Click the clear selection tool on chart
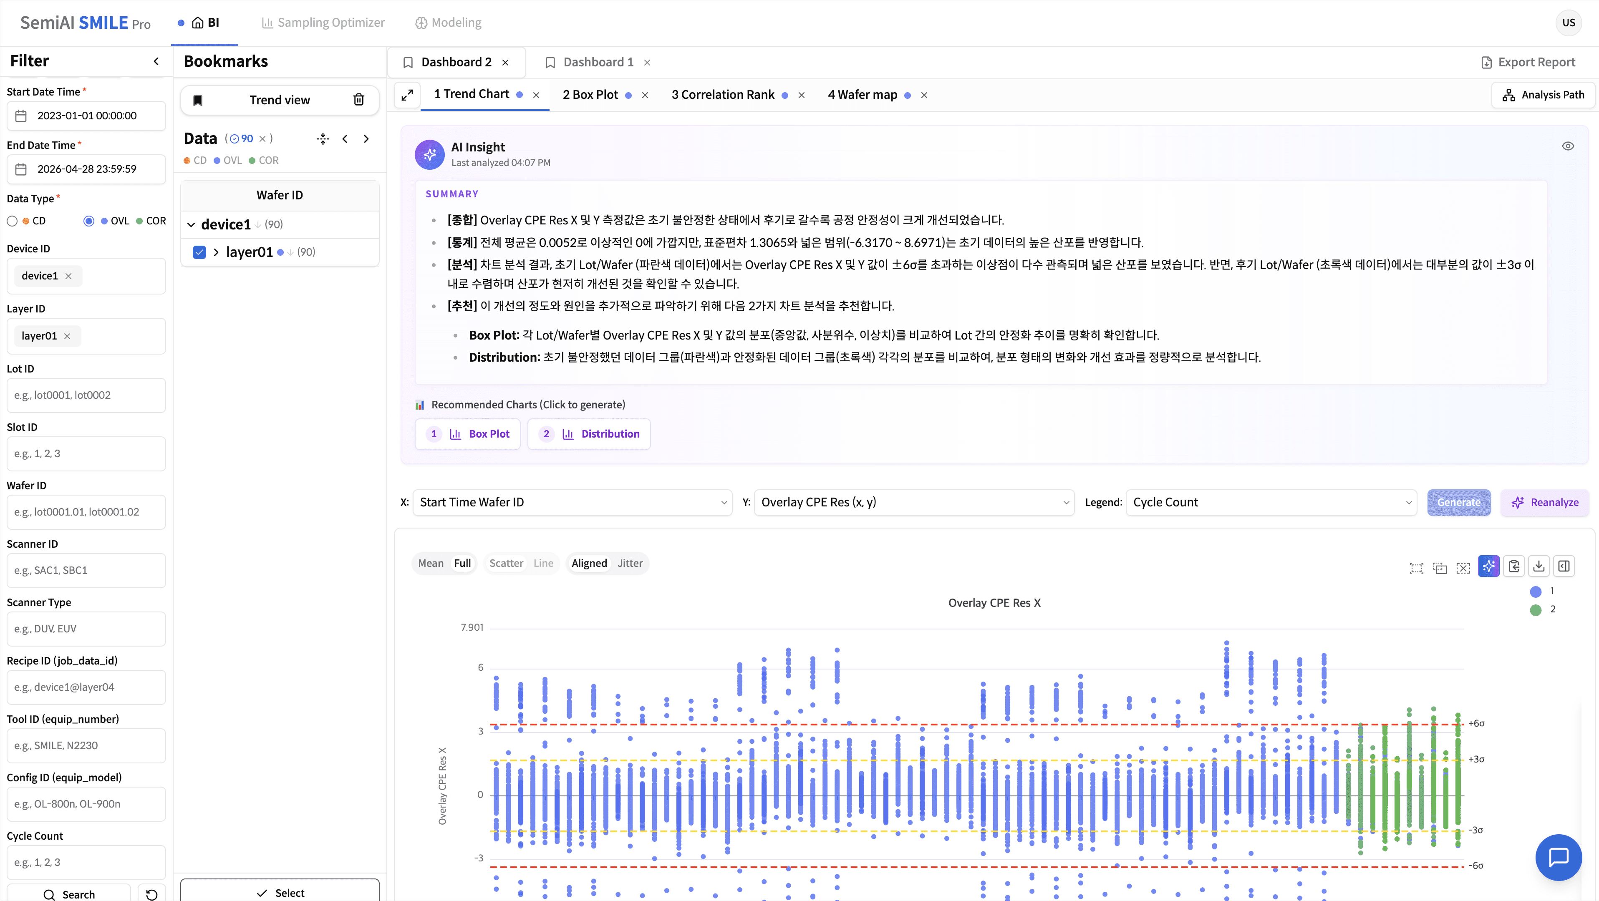 [1464, 568]
